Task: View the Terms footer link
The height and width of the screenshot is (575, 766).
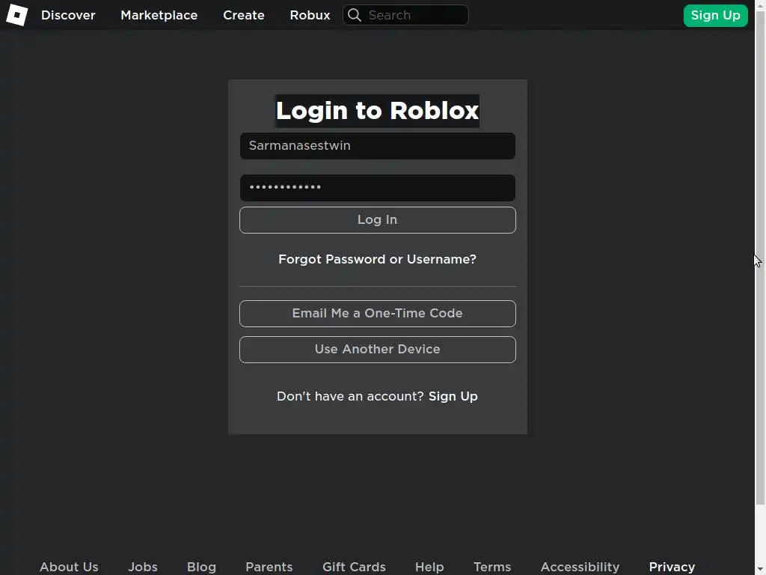Action: 492,567
